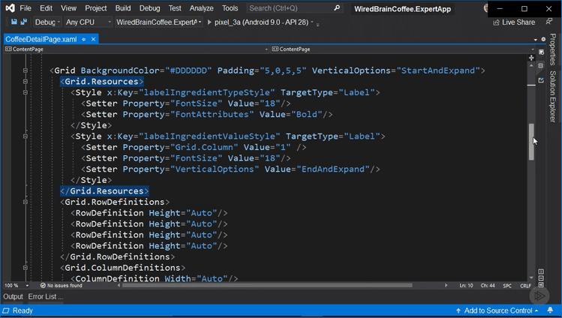Open the View menu
The width and height of the screenshot is (562, 318).
tap(68, 8)
